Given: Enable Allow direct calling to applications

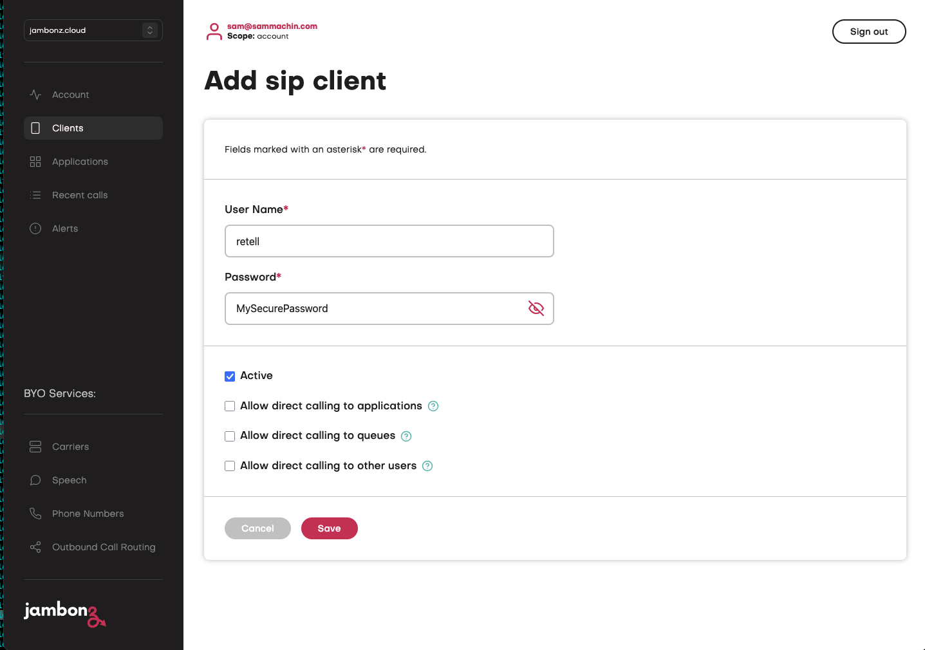Looking at the screenshot, I should coord(230,406).
